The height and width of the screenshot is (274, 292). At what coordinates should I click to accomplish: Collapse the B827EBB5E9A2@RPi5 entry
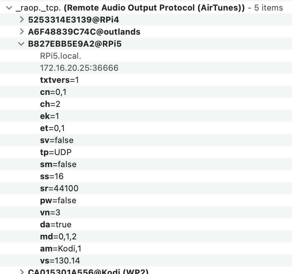pyautogui.click(x=21, y=44)
